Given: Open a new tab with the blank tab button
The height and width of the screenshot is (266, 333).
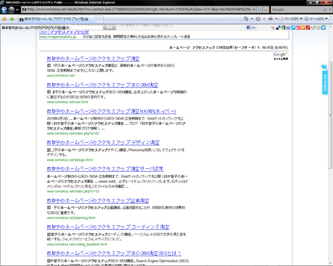Looking at the screenshot, I should click(100, 19).
